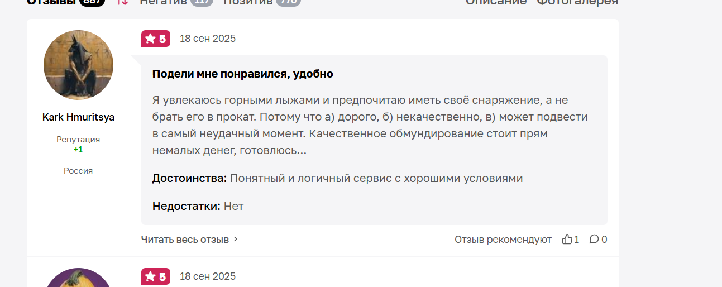Open comments via speech bubble icon

(594, 239)
